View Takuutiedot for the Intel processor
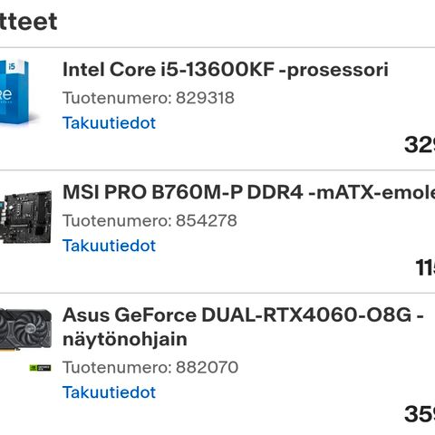 point(109,123)
